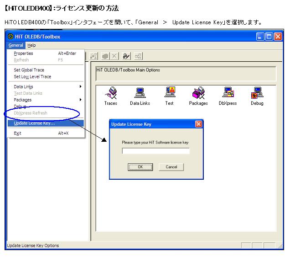The width and height of the screenshot is (290, 257).
Task: Click the 'HiT OLEDB/Toolbox Main Options' header text
Action: pos(128,70)
